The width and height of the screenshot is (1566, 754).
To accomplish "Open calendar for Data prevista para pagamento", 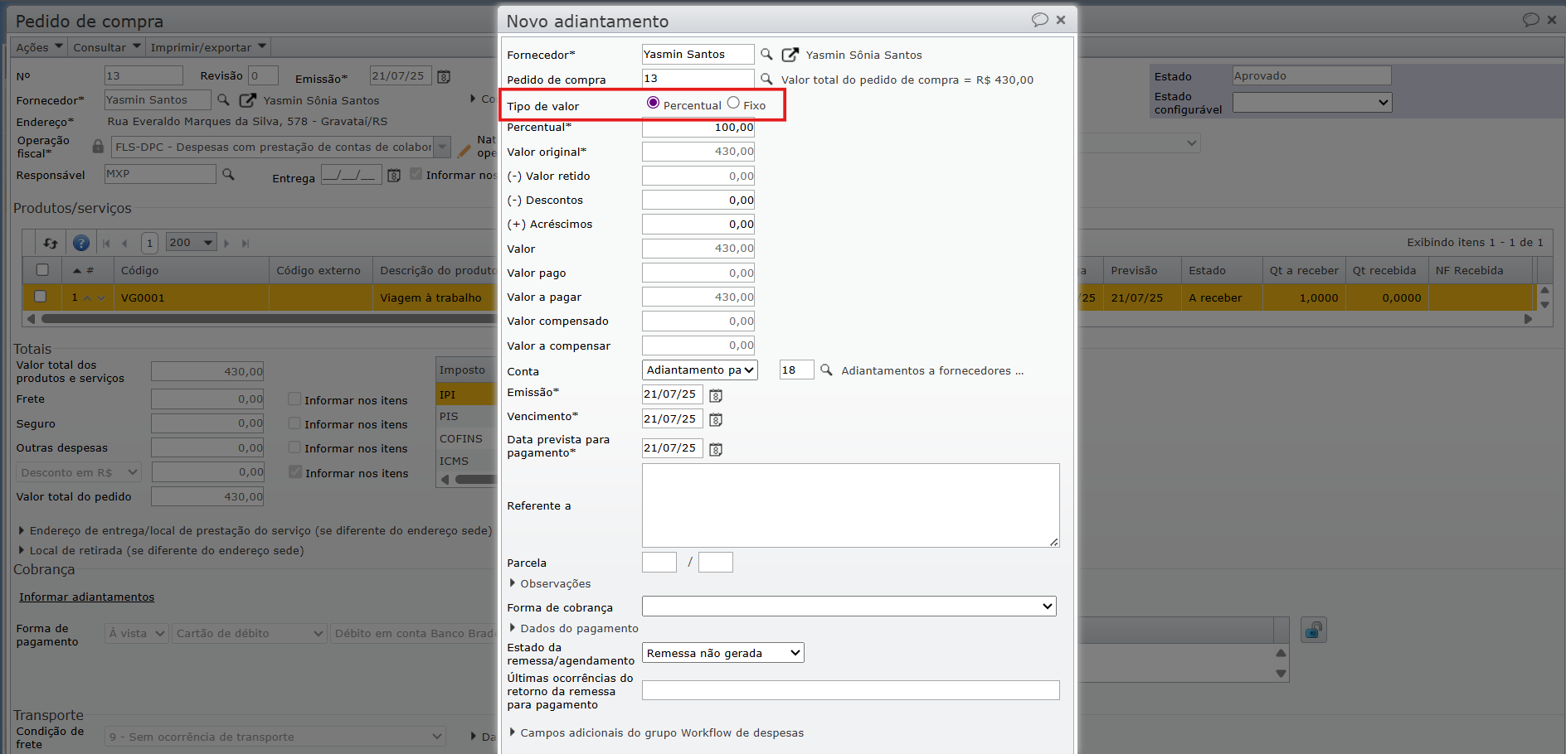I will tap(716, 449).
